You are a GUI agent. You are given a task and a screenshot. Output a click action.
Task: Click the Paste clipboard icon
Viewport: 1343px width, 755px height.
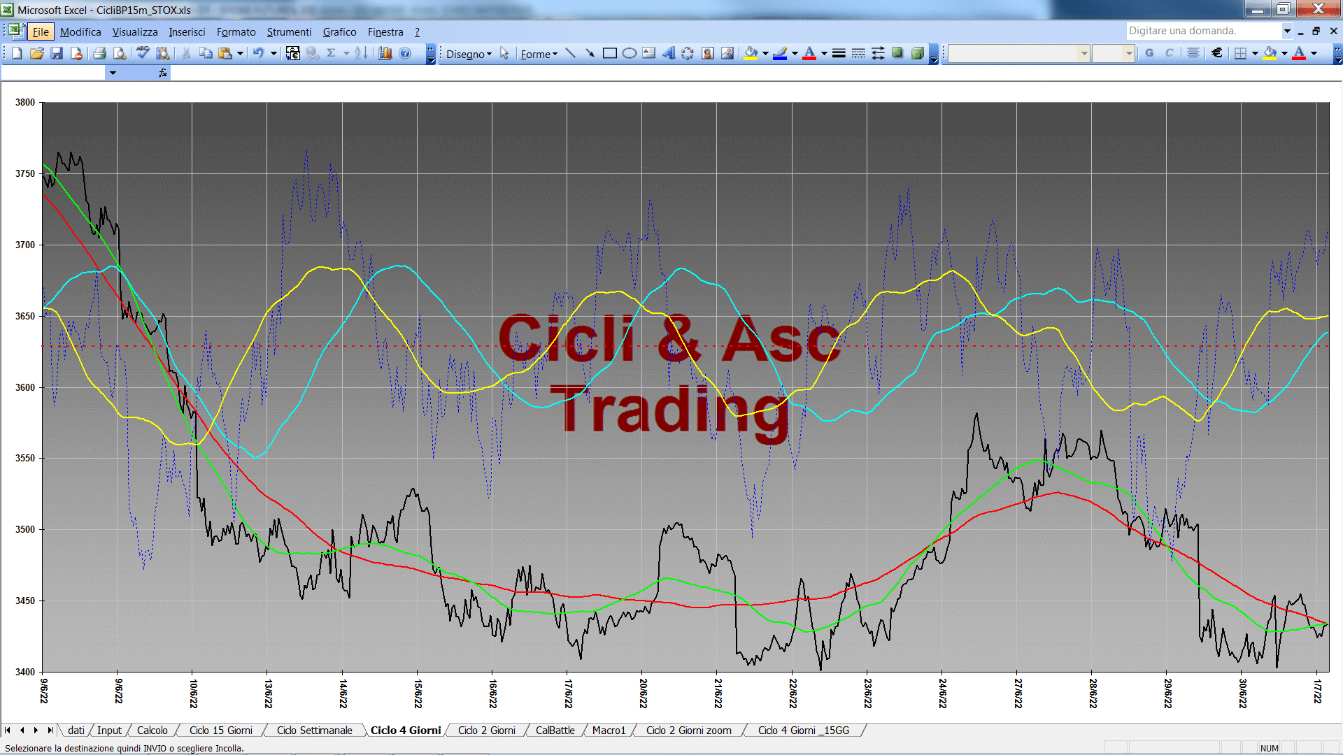pos(225,53)
